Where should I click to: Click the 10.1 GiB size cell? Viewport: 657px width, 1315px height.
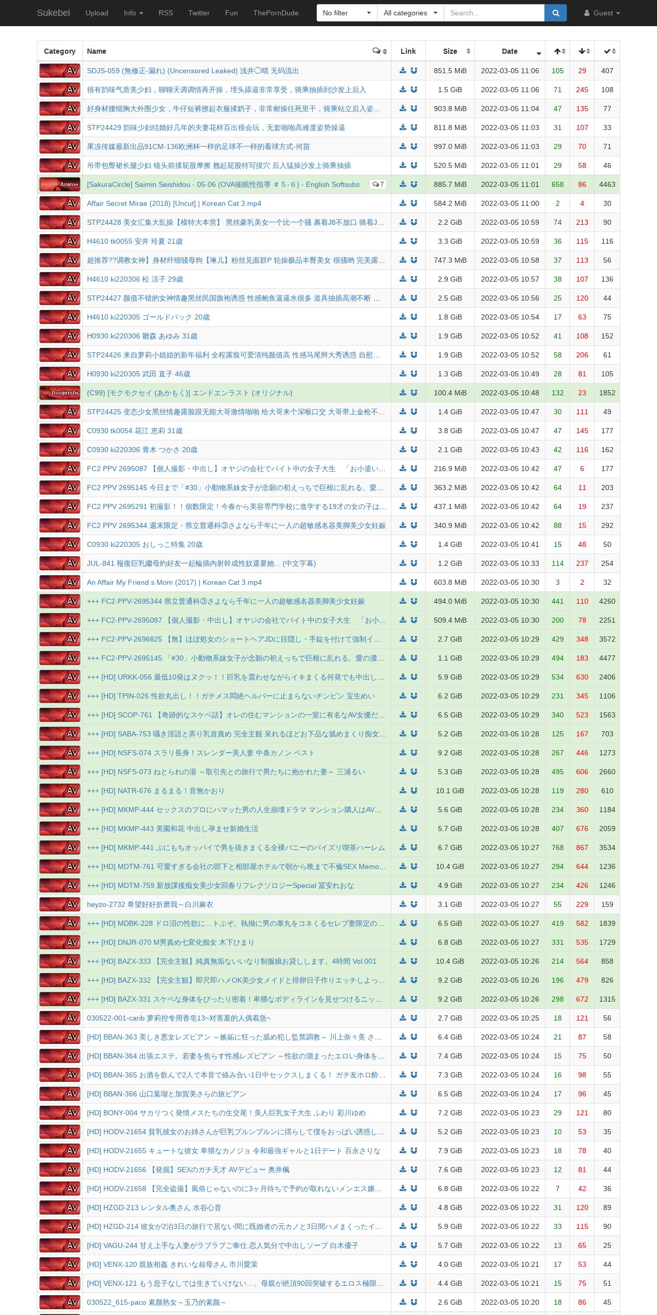click(450, 791)
